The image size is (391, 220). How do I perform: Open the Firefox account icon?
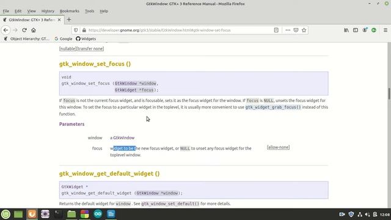coord(365,30)
